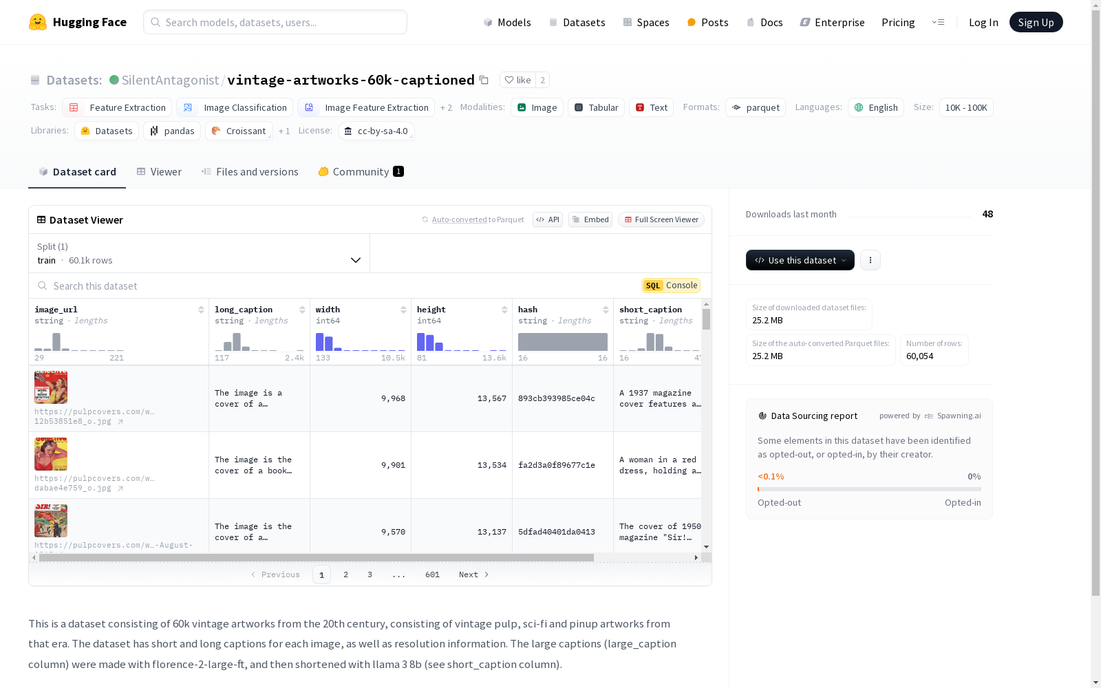Screen dimensions: 1101x688
Task: Go to Datasets in the navbar
Action: coord(577,22)
